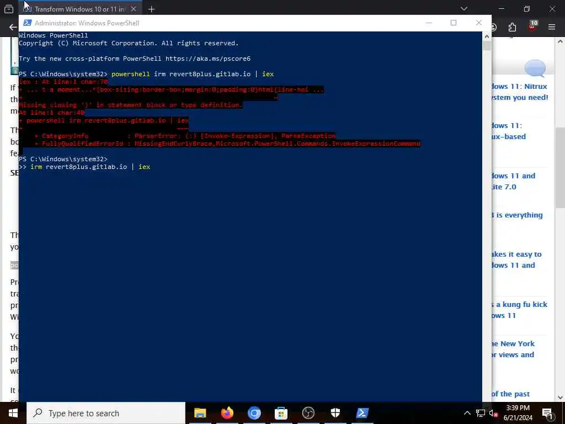Open the browser hamburger menu
The width and height of the screenshot is (565, 424).
pyautogui.click(x=552, y=27)
